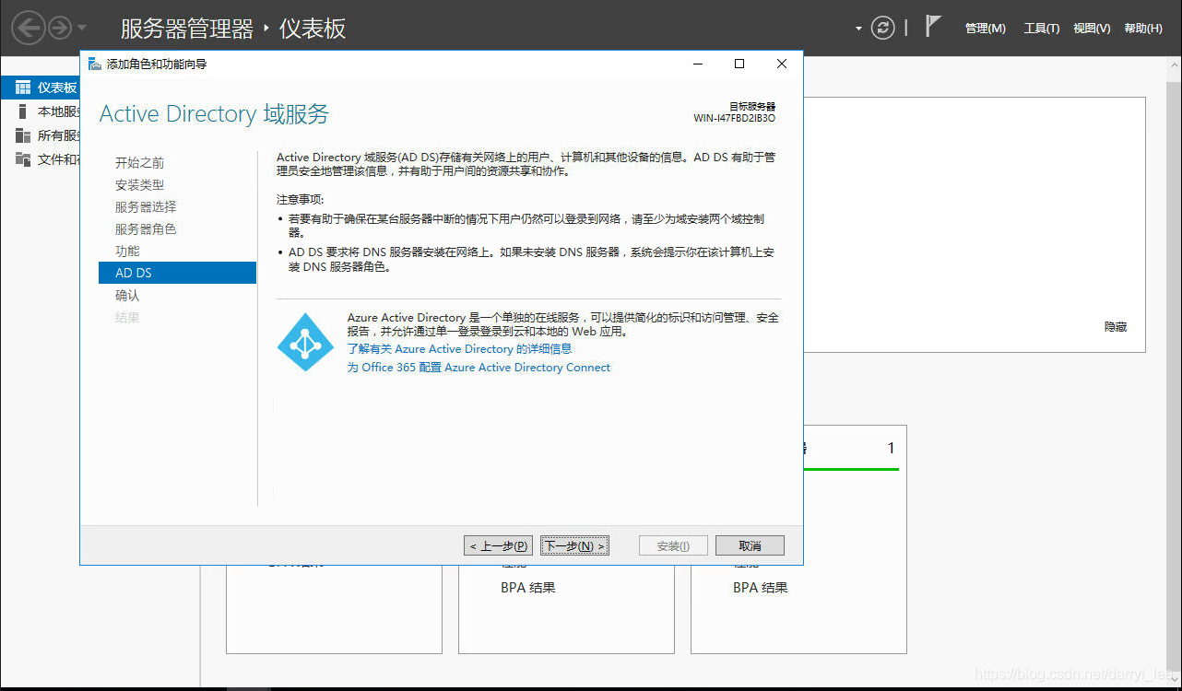Click 隐藏 in dashboard welcome panel
This screenshot has width=1182, height=691.
coord(1116,327)
